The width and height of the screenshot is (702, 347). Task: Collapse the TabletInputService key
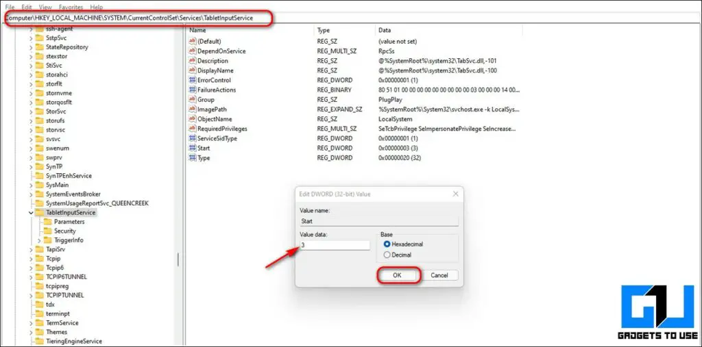click(30, 212)
